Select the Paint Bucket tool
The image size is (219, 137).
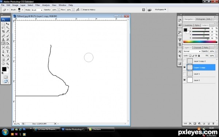click(x=8, y=43)
